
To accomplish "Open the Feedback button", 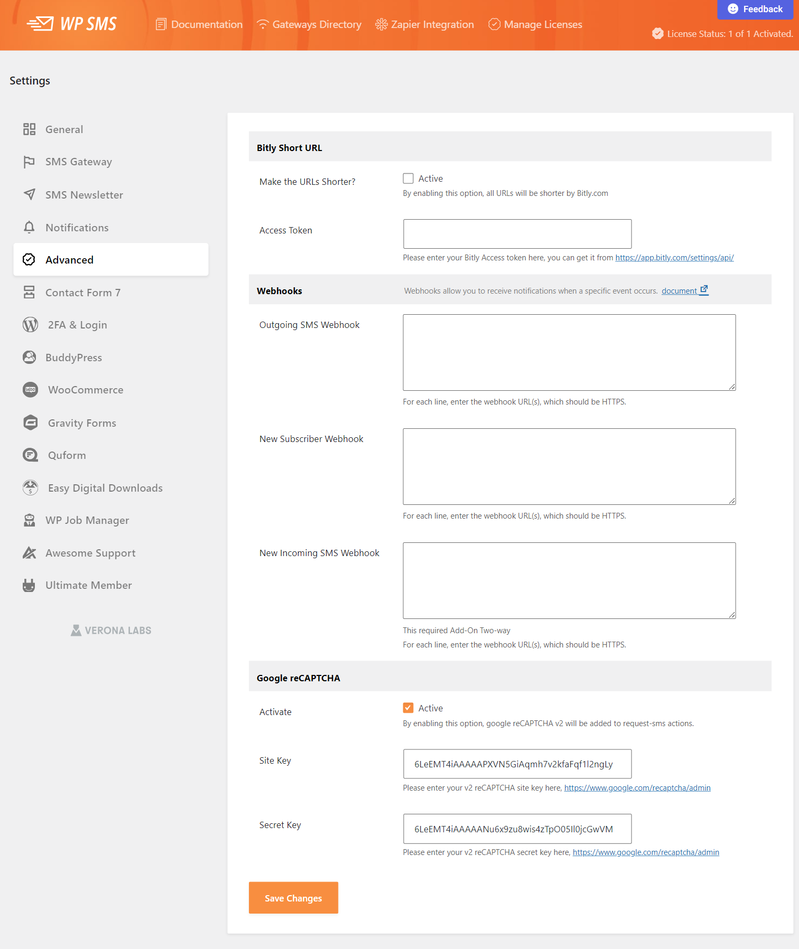I will coord(755,9).
